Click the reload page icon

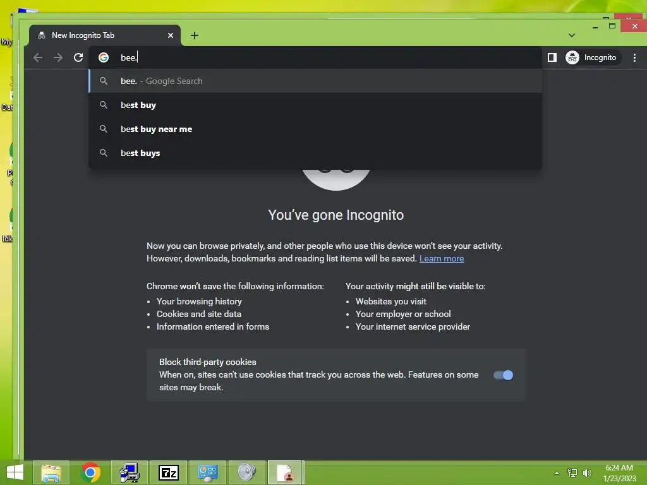[78, 57]
